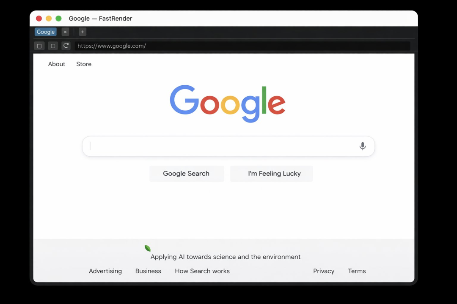Select the Google tab
The width and height of the screenshot is (457, 304).
(x=45, y=32)
